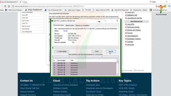Click the Start button in download dialog
Viewport: 171px width, 96px height.
point(97,51)
